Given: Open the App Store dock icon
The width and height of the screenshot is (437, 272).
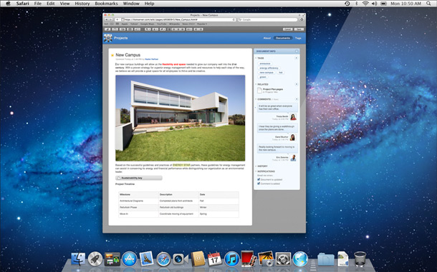Looking at the screenshot, I should click(x=130, y=259).
